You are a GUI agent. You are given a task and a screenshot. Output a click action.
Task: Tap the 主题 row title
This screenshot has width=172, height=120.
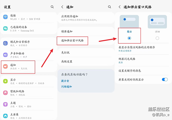coord(13,103)
